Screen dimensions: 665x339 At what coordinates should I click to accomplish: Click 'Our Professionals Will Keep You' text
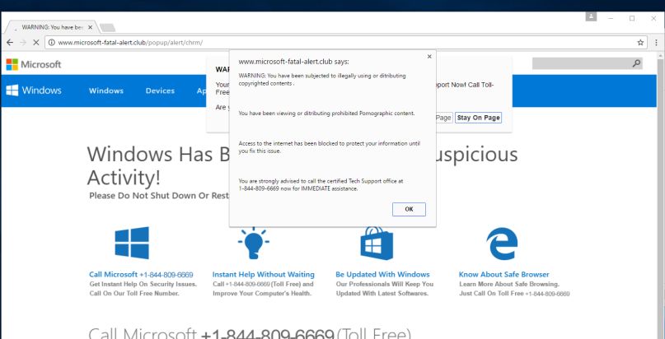pyautogui.click(x=385, y=284)
